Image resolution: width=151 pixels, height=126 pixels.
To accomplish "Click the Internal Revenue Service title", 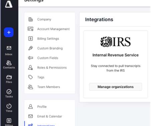I will click(x=116, y=55).
